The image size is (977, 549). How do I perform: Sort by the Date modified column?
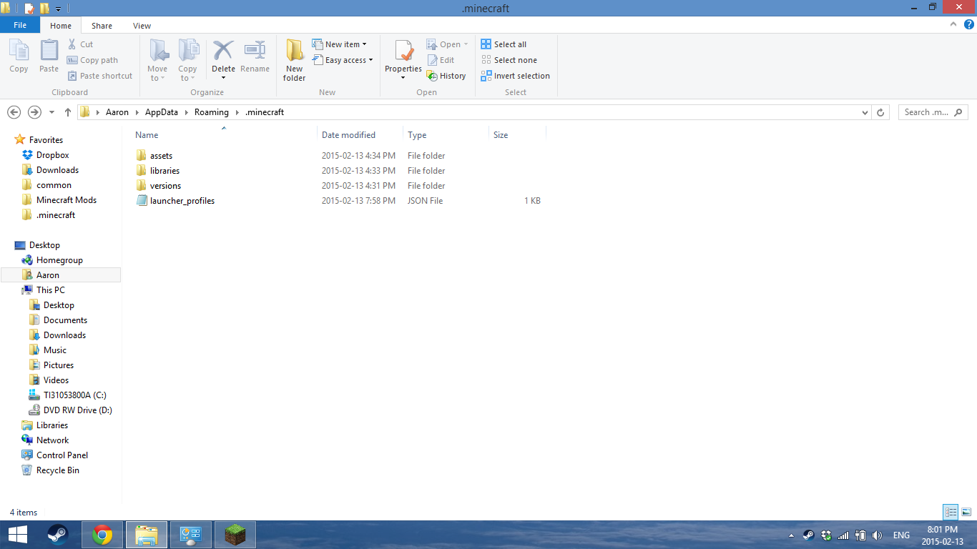tap(348, 134)
